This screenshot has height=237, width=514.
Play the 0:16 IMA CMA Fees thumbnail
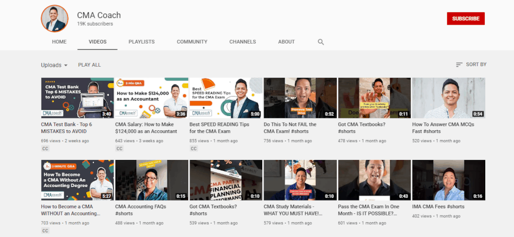(x=449, y=180)
